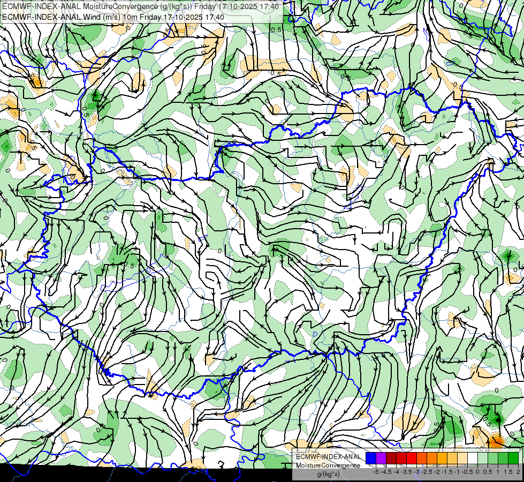
Task: Select the white legend swatch
Action: pos(473,458)
